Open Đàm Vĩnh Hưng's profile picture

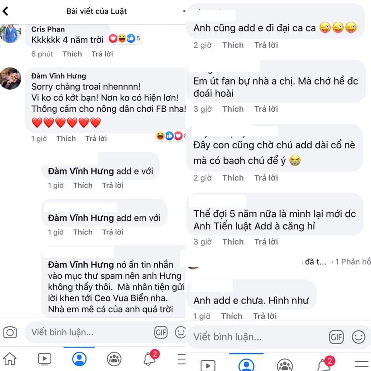(x=10, y=78)
